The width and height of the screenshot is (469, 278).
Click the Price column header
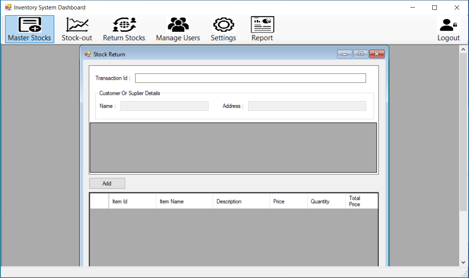tap(288, 202)
